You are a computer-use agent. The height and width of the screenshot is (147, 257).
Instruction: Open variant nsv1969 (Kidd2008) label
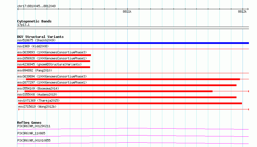(33, 46)
